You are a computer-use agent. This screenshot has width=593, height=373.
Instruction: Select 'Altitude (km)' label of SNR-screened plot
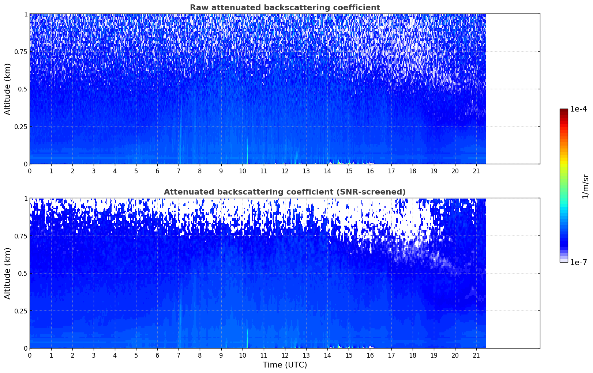pyautogui.click(x=7, y=273)
